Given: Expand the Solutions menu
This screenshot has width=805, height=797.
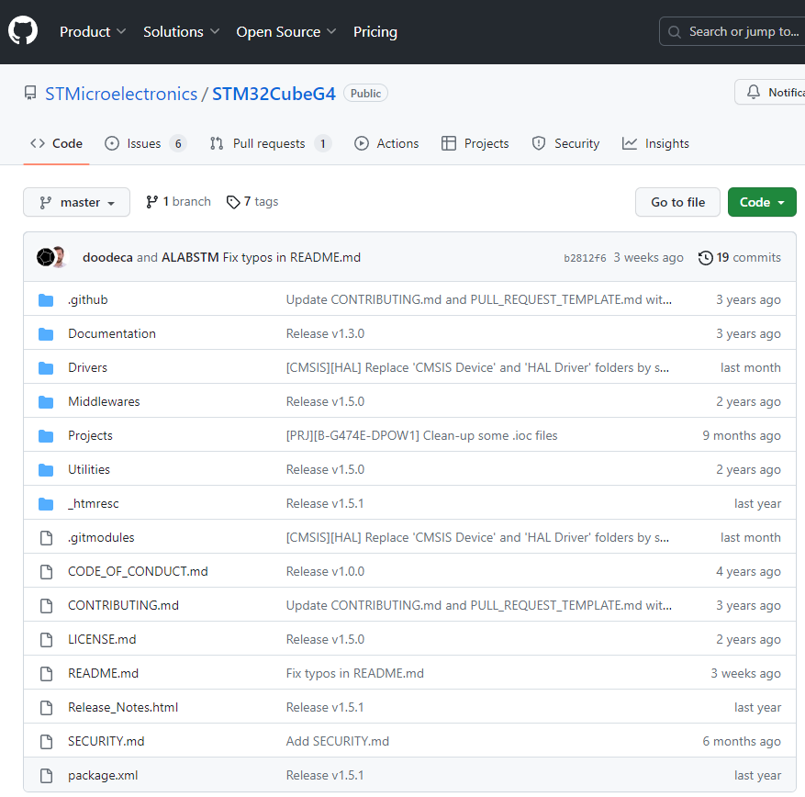Looking at the screenshot, I should point(181,32).
